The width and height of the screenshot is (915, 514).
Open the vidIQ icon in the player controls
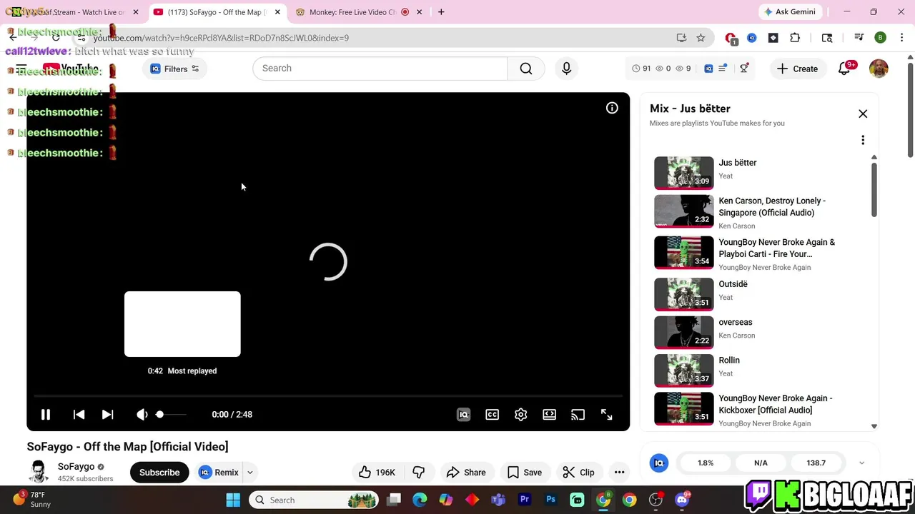point(463,414)
